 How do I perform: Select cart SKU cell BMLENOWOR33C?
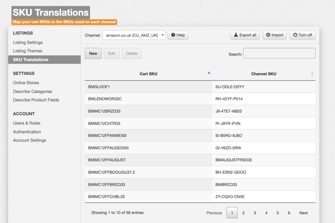[x=149, y=99]
